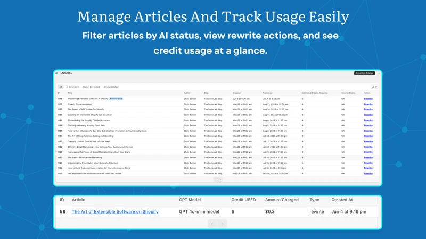Click the app icon beside Articles heading
The image size is (426, 239).
(x=56, y=73)
